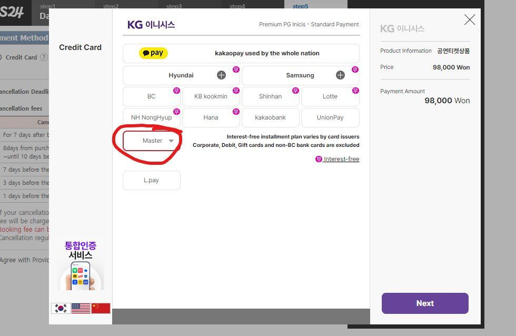Click '3 days before the' row in background table
Viewport: 516px width, 336px height.
[25, 183]
